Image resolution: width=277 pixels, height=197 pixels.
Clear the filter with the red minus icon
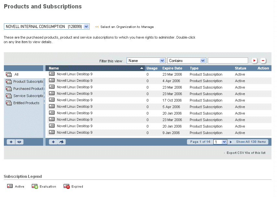click(x=263, y=60)
